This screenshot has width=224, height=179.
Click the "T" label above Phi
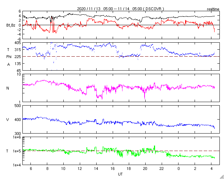point(8,50)
